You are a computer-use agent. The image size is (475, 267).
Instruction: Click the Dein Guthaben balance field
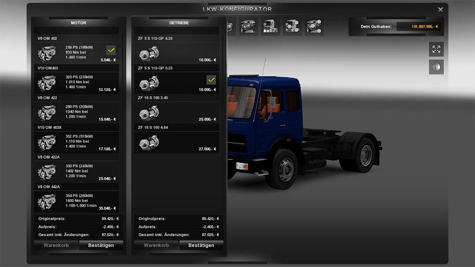click(418, 27)
